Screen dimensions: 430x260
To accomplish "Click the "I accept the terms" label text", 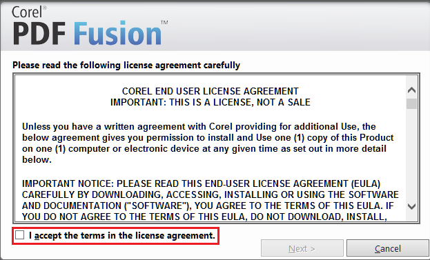I will (122, 236).
